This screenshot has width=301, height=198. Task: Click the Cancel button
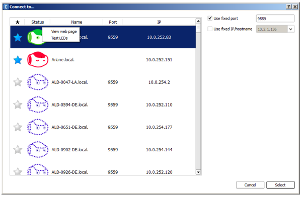250,185
